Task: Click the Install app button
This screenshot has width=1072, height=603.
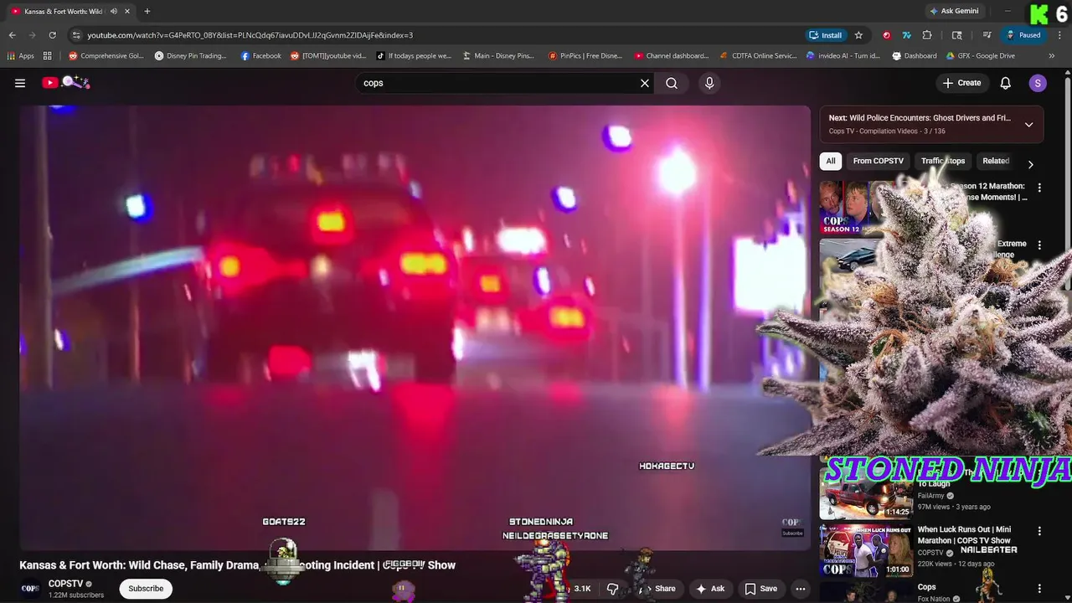Action: pyautogui.click(x=825, y=35)
